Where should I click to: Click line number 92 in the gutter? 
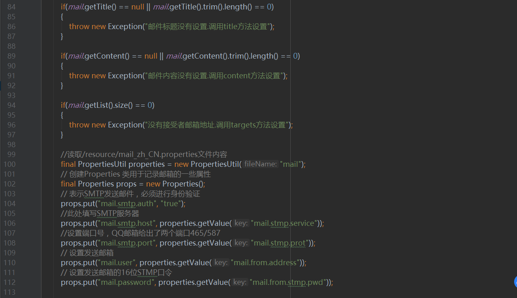click(11, 85)
